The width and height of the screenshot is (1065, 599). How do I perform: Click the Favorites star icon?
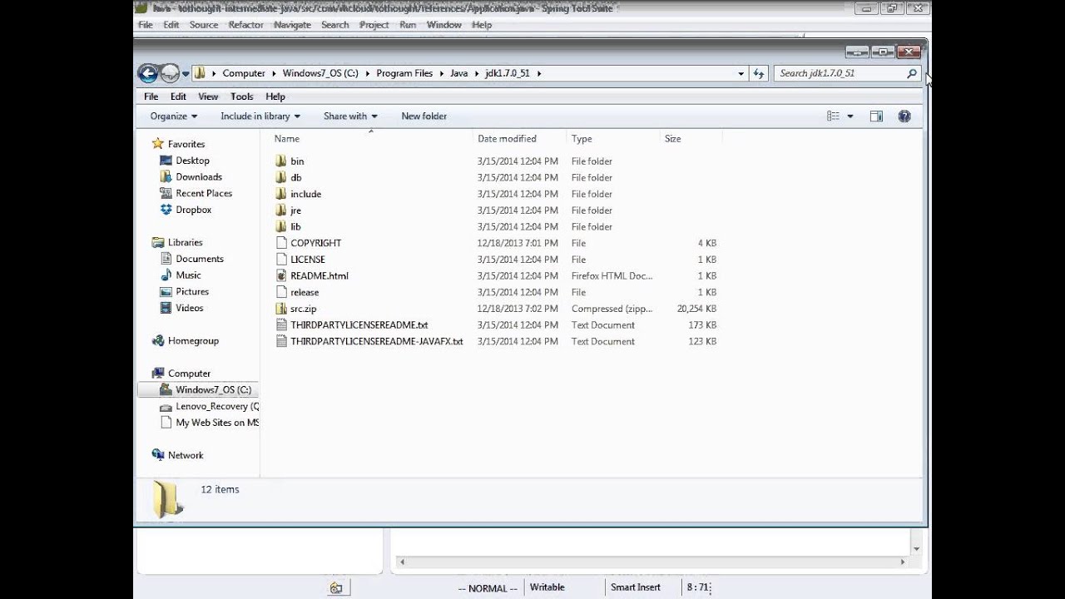coord(158,144)
